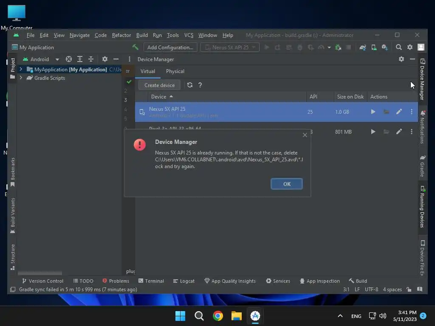This screenshot has height=326, width=435.
Task: Toggle the Structure tool window
Action: [12, 257]
